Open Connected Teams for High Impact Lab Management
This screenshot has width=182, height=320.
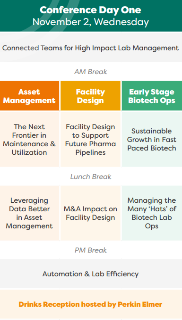click(x=91, y=47)
